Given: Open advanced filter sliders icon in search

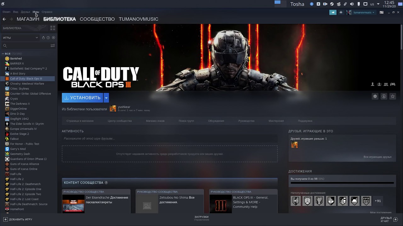Looking at the screenshot, I should pos(53,46).
